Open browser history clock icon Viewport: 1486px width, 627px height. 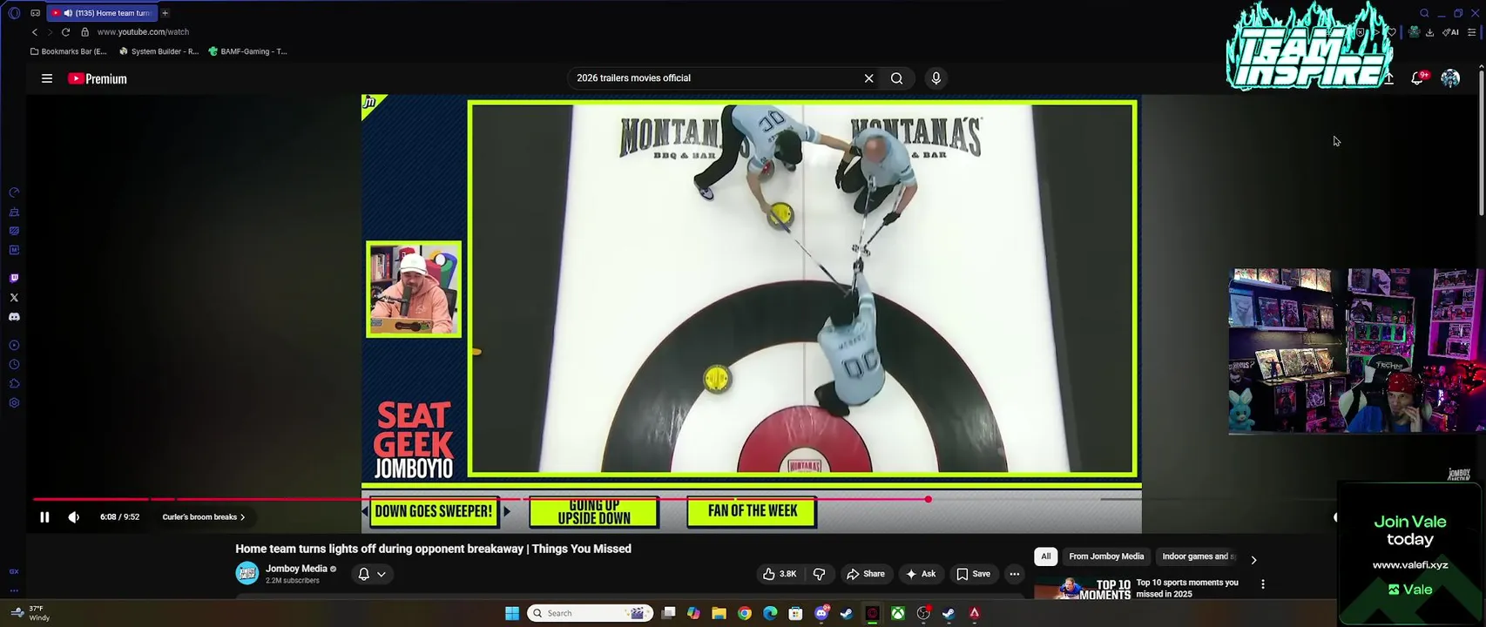pos(14,365)
